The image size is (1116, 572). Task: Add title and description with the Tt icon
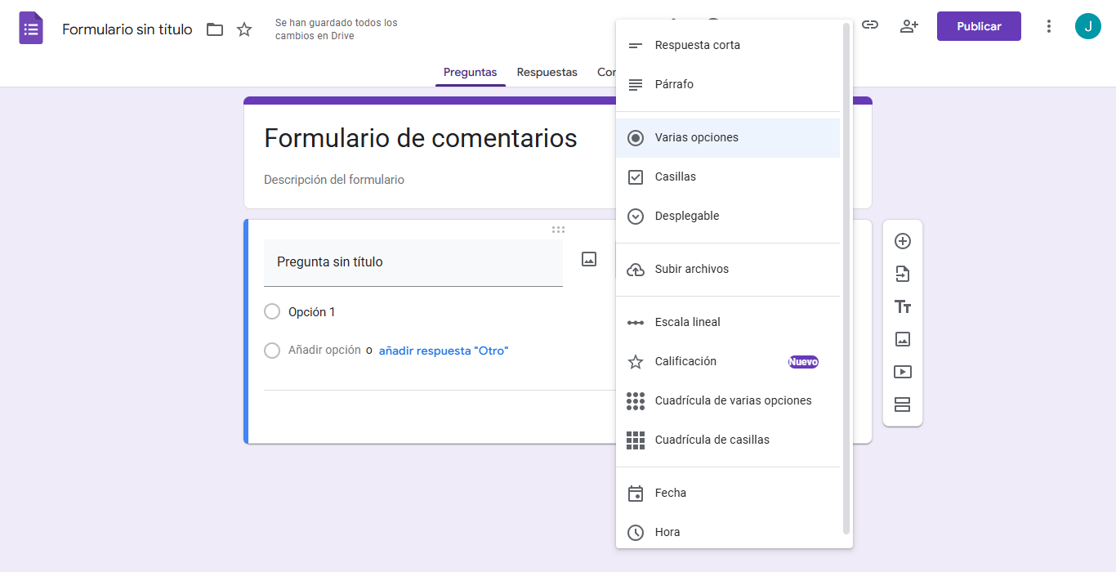(x=903, y=306)
